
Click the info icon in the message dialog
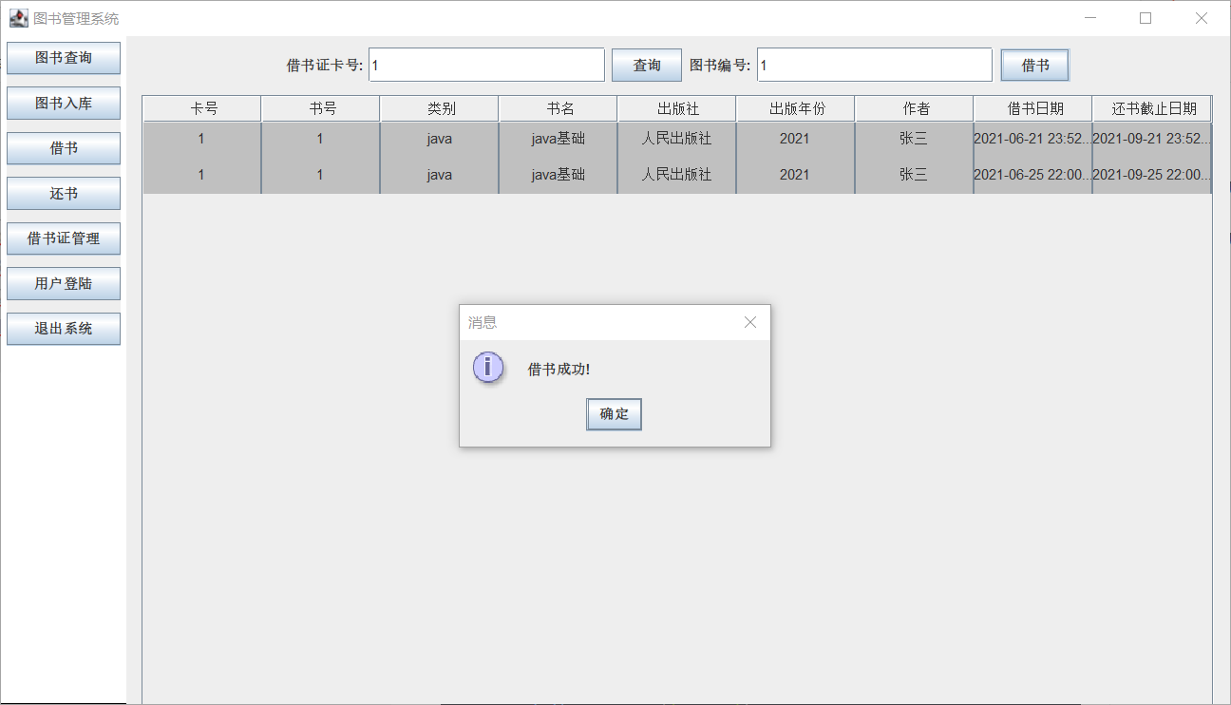(x=487, y=367)
